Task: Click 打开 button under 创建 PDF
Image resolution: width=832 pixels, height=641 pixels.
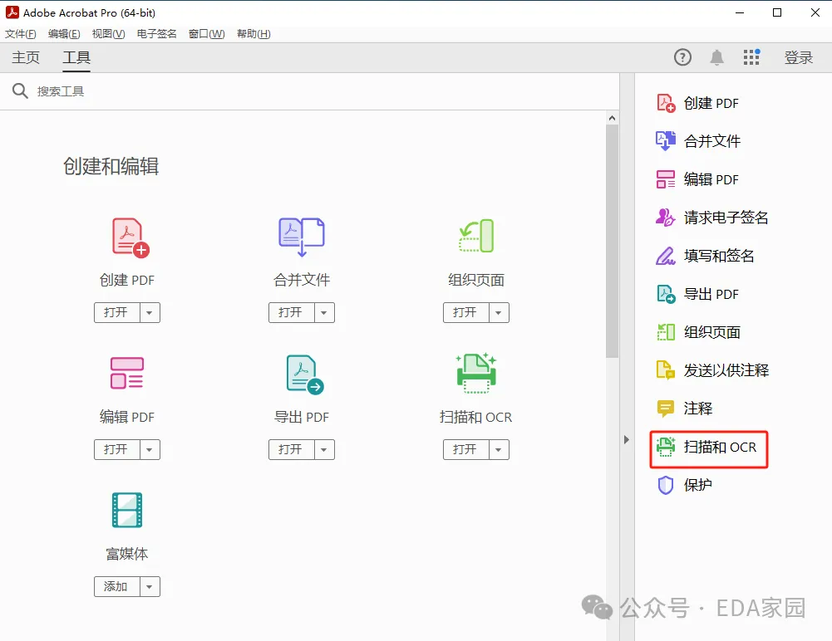Action: pos(116,313)
